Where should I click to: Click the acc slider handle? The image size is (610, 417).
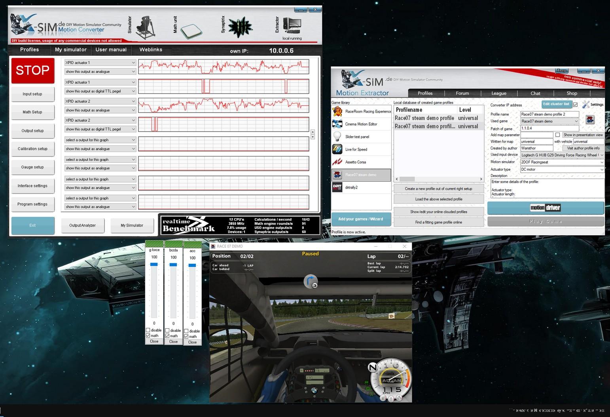pos(192,265)
